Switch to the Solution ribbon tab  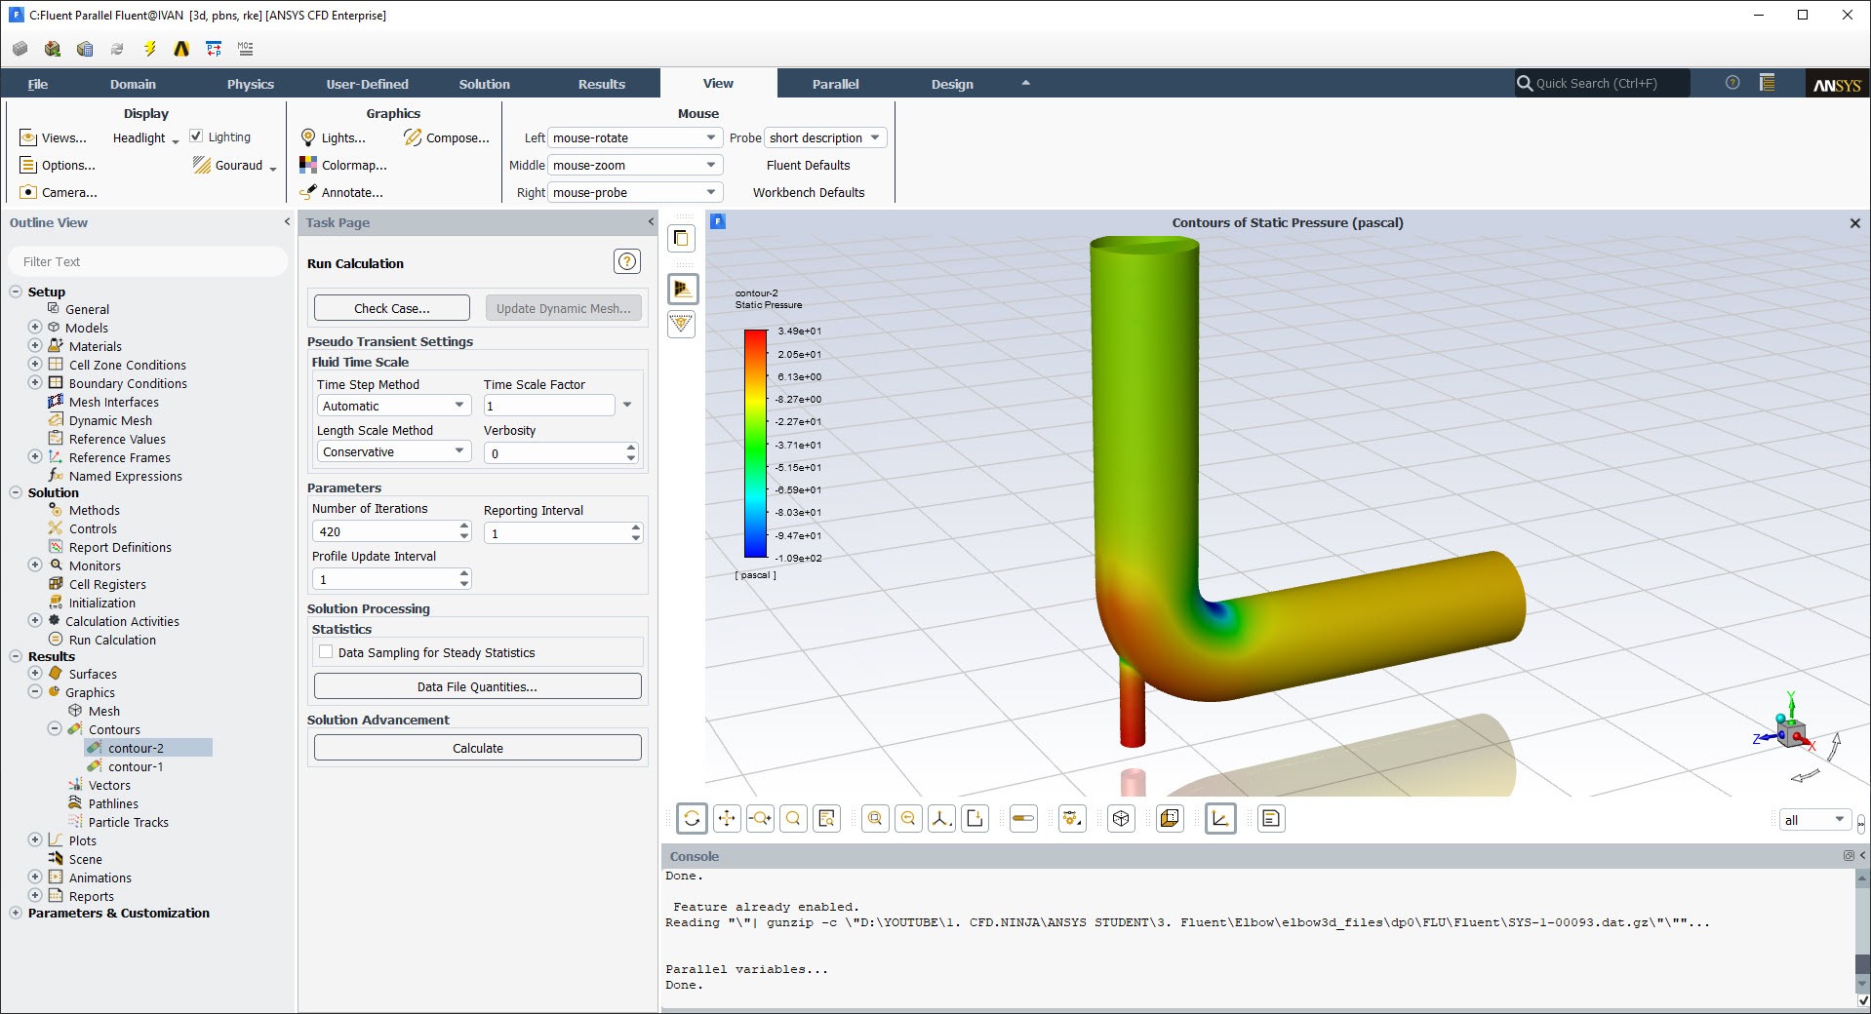tap(485, 84)
